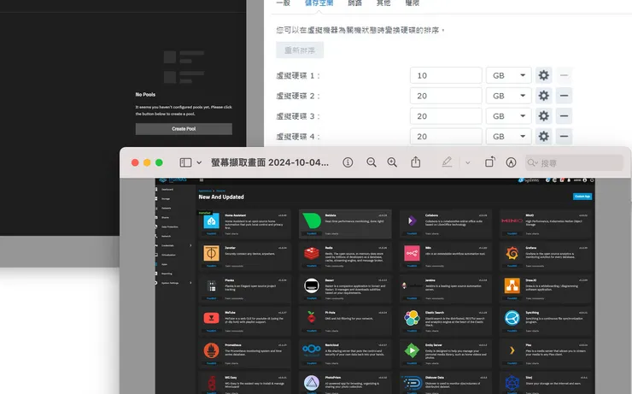Remove virtual disk 4 with minus button
The height and width of the screenshot is (394, 632).
click(564, 136)
